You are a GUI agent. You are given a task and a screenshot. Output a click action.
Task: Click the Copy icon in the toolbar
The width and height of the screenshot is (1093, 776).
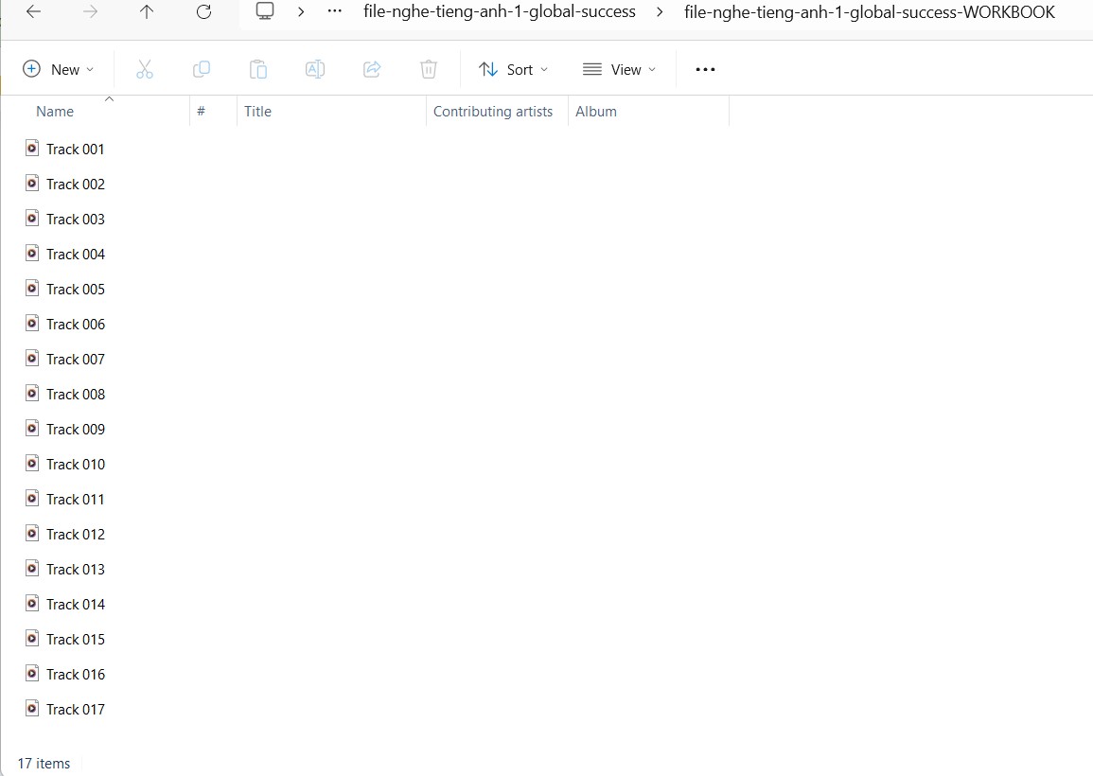click(202, 69)
